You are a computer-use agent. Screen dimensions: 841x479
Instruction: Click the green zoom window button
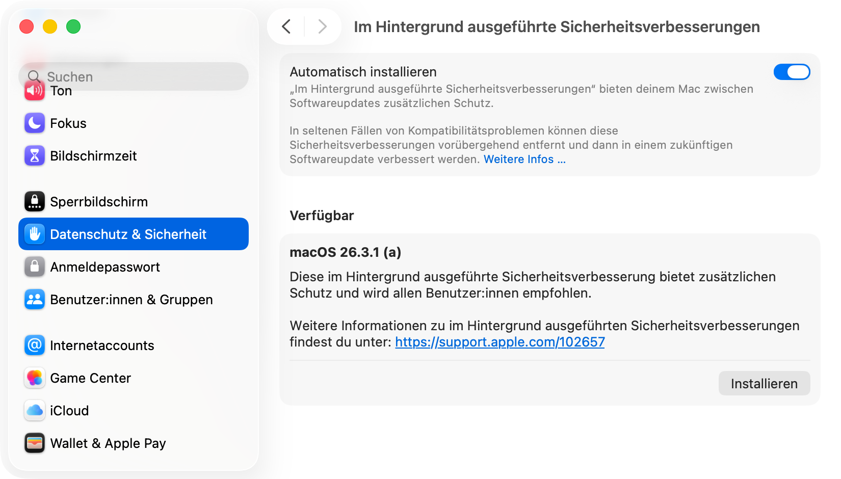(73, 26)
